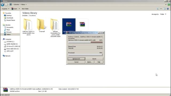Close the extraction dialog

103,33
